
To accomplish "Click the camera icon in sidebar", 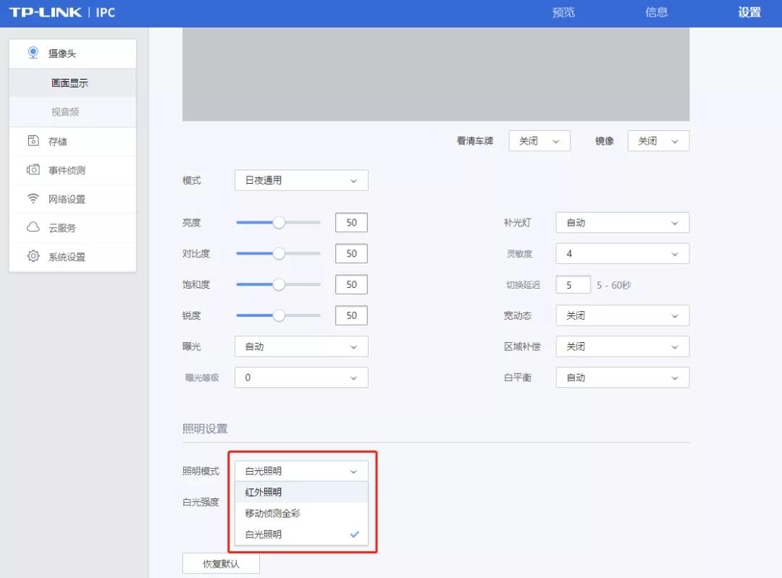I will pos(33,53).
